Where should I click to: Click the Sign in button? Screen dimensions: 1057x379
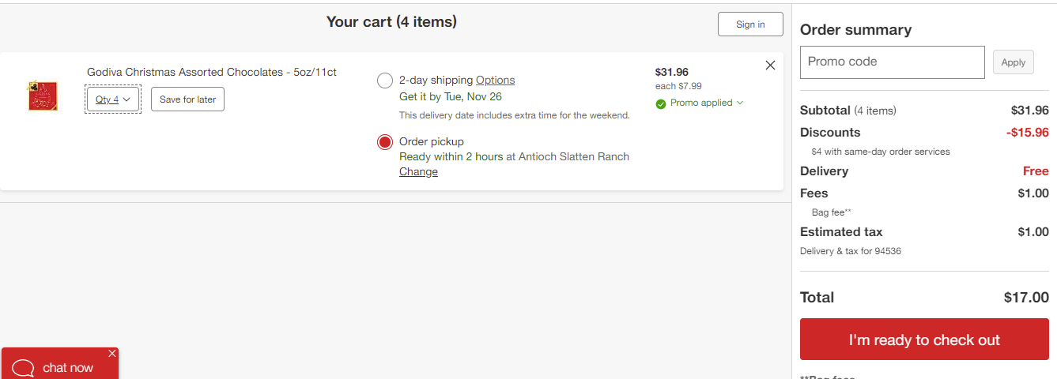(750, 24)
